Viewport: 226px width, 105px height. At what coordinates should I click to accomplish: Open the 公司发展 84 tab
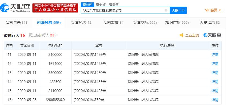click(113, 22)
